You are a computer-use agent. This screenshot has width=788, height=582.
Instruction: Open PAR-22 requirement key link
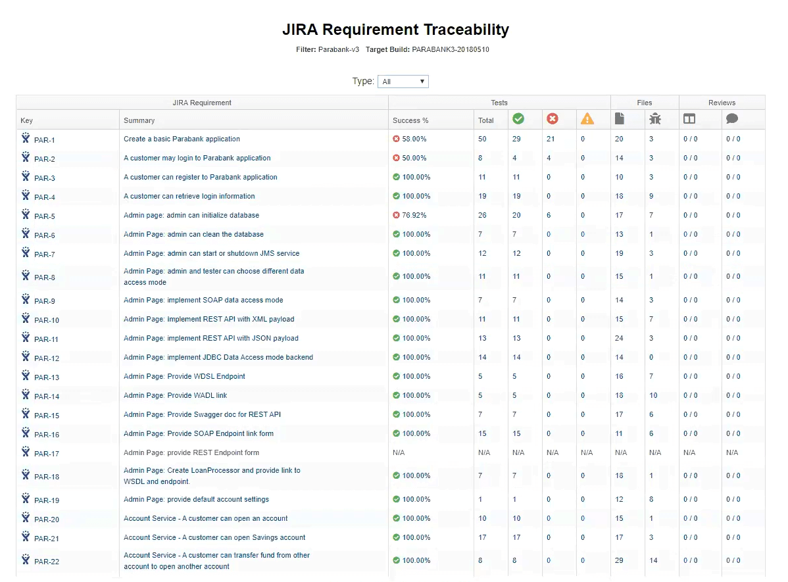pyautogui.click(x=47, y=562)
